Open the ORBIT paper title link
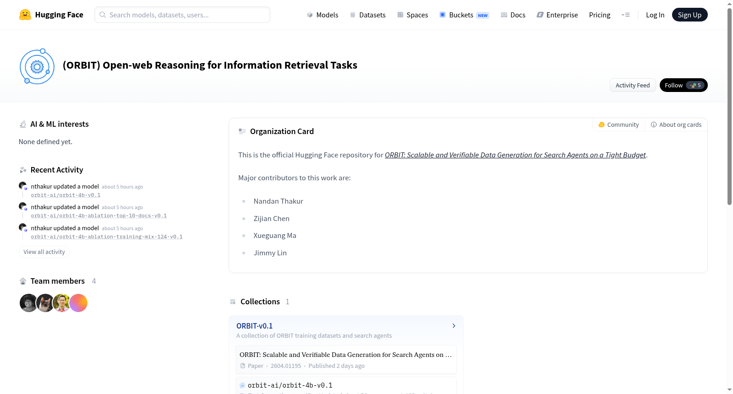This screenshot has width=733, height=394. [515, 155]
